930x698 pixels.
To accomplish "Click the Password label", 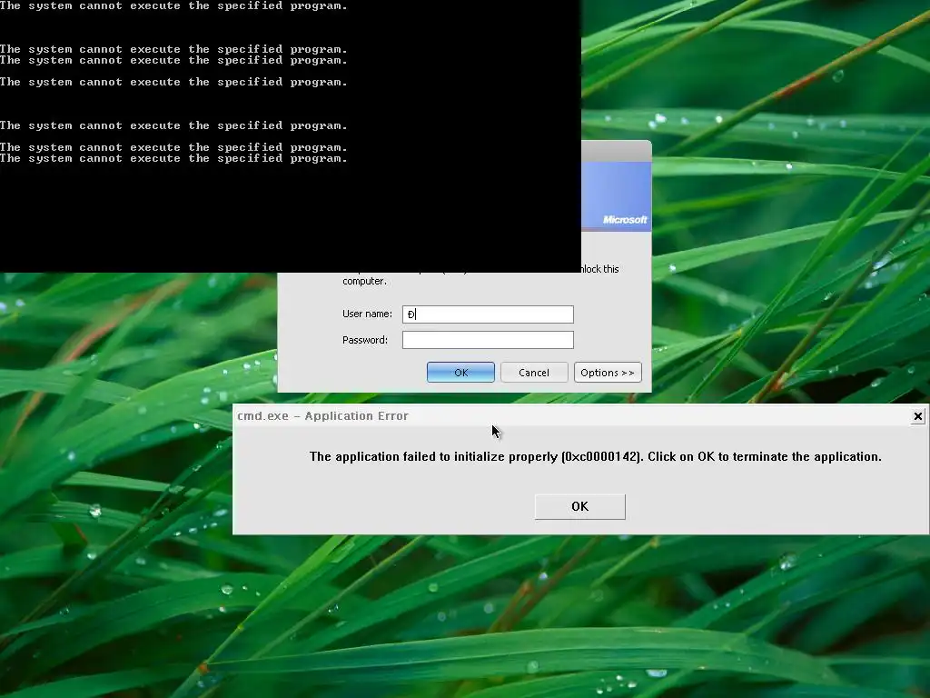I will pos(365,340).
